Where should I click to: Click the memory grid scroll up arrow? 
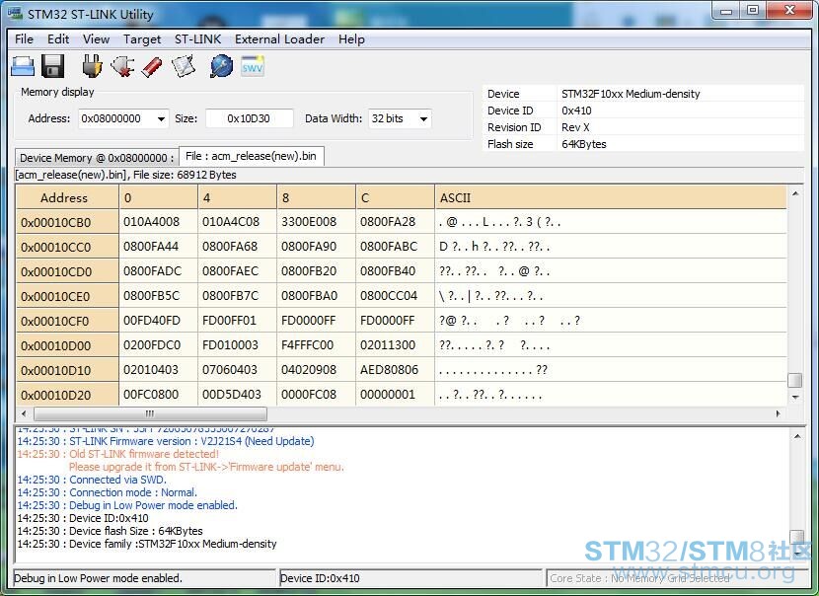click(x=795, y=193)
